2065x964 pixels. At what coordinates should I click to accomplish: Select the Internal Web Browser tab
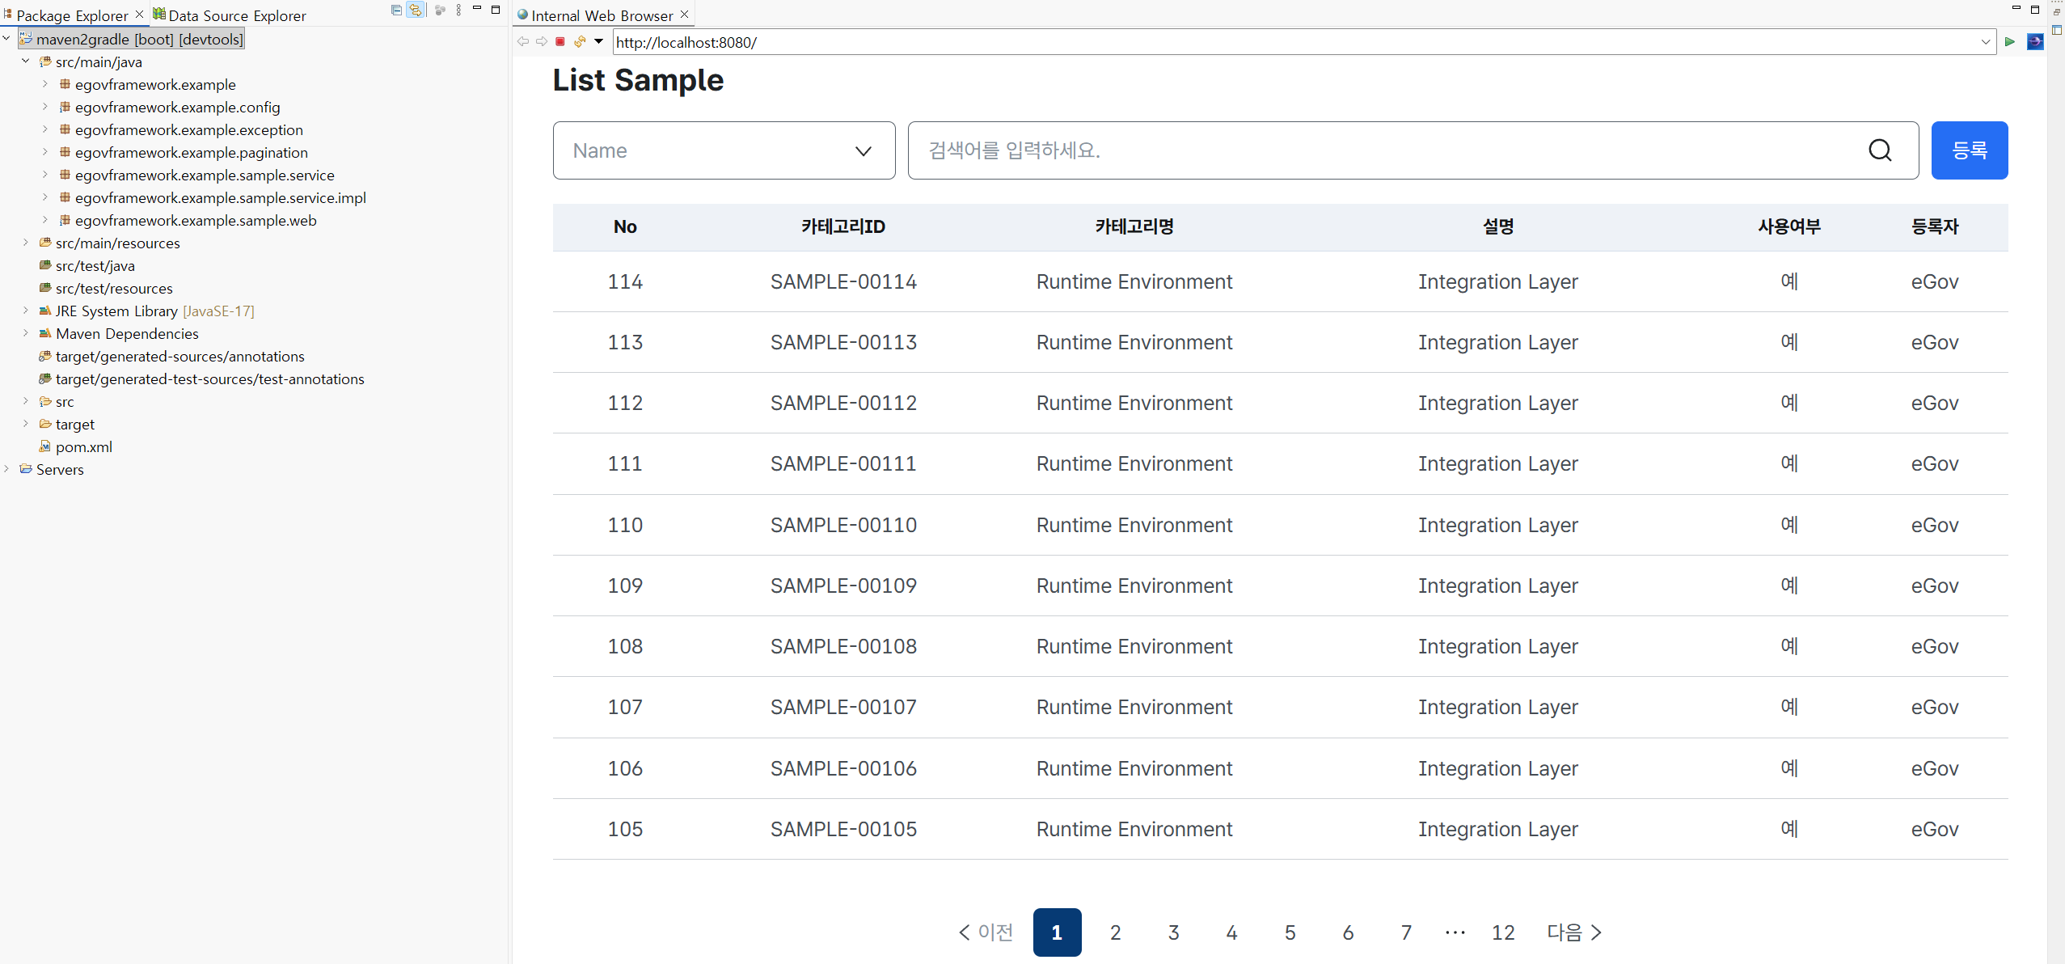(601, 15)
